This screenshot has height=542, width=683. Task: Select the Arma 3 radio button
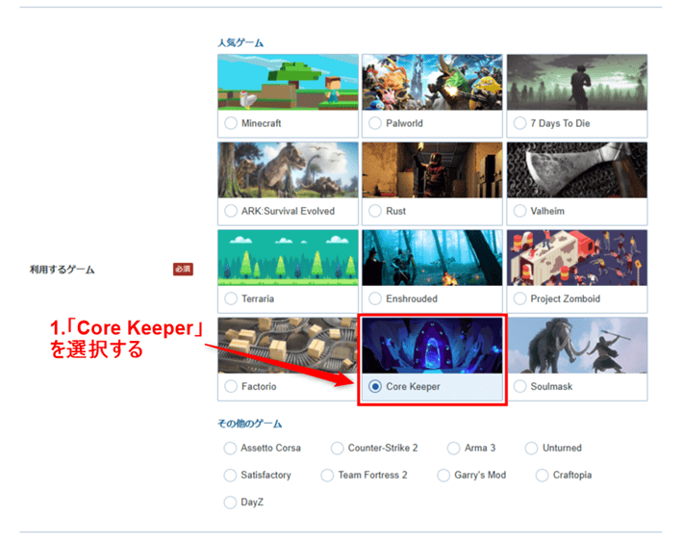point(453,449)
